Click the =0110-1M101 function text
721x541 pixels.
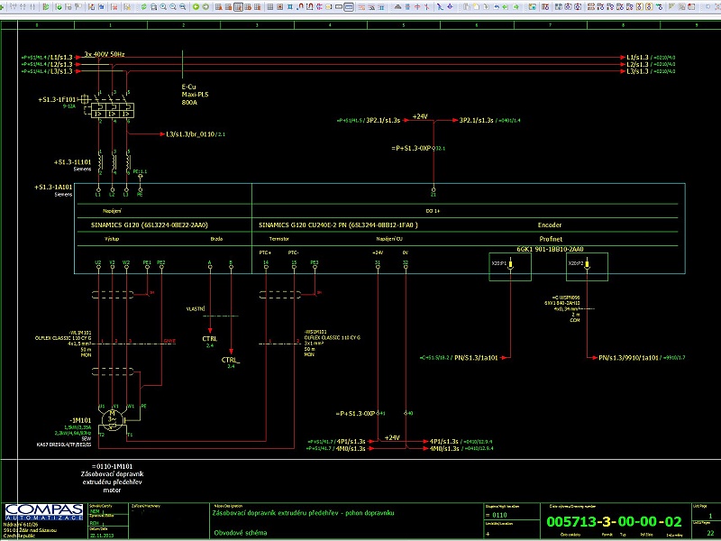tap(112, 466)
